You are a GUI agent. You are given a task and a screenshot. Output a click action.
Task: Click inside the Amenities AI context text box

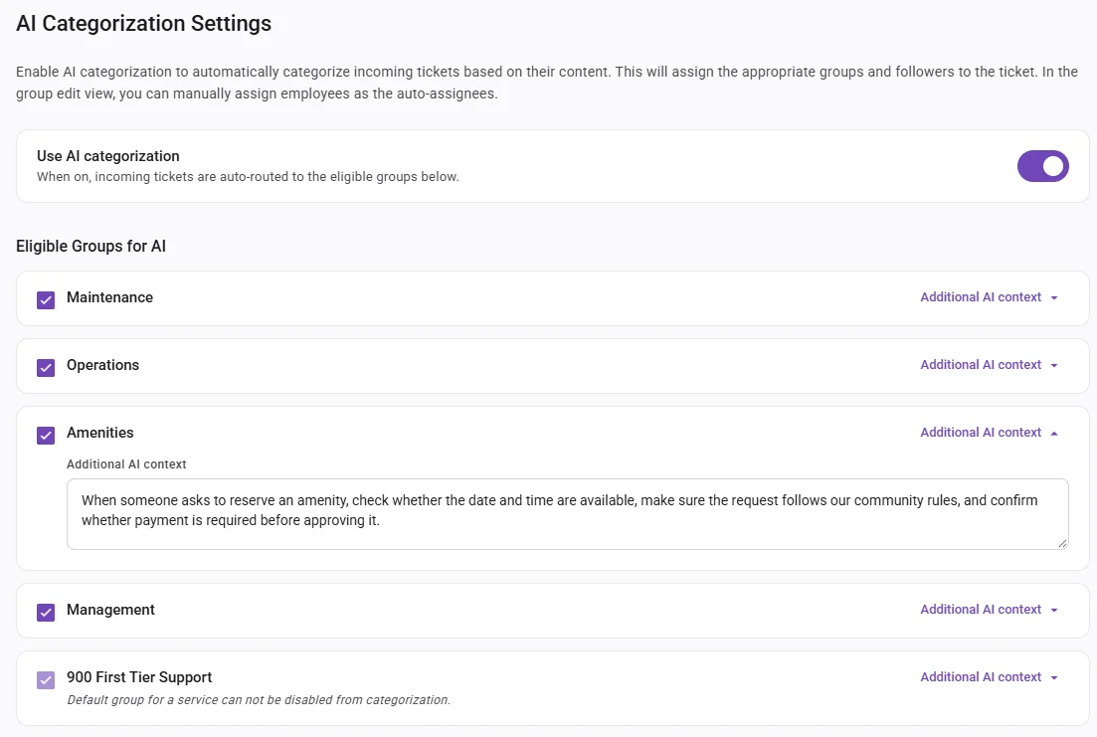(x=567, y=514)
